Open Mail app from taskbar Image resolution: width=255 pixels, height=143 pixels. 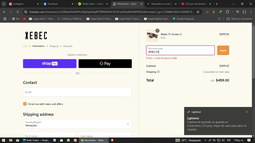18,140
